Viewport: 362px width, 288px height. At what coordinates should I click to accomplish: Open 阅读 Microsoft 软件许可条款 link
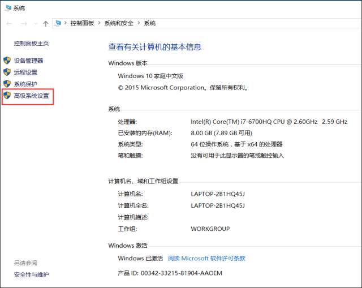coord(206,258)
